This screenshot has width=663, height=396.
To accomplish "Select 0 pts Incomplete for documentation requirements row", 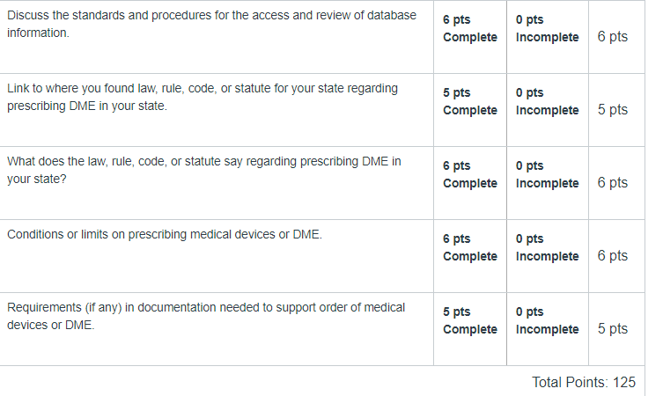I will 547,321.
